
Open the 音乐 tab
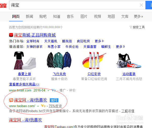[x=70, y=16]
